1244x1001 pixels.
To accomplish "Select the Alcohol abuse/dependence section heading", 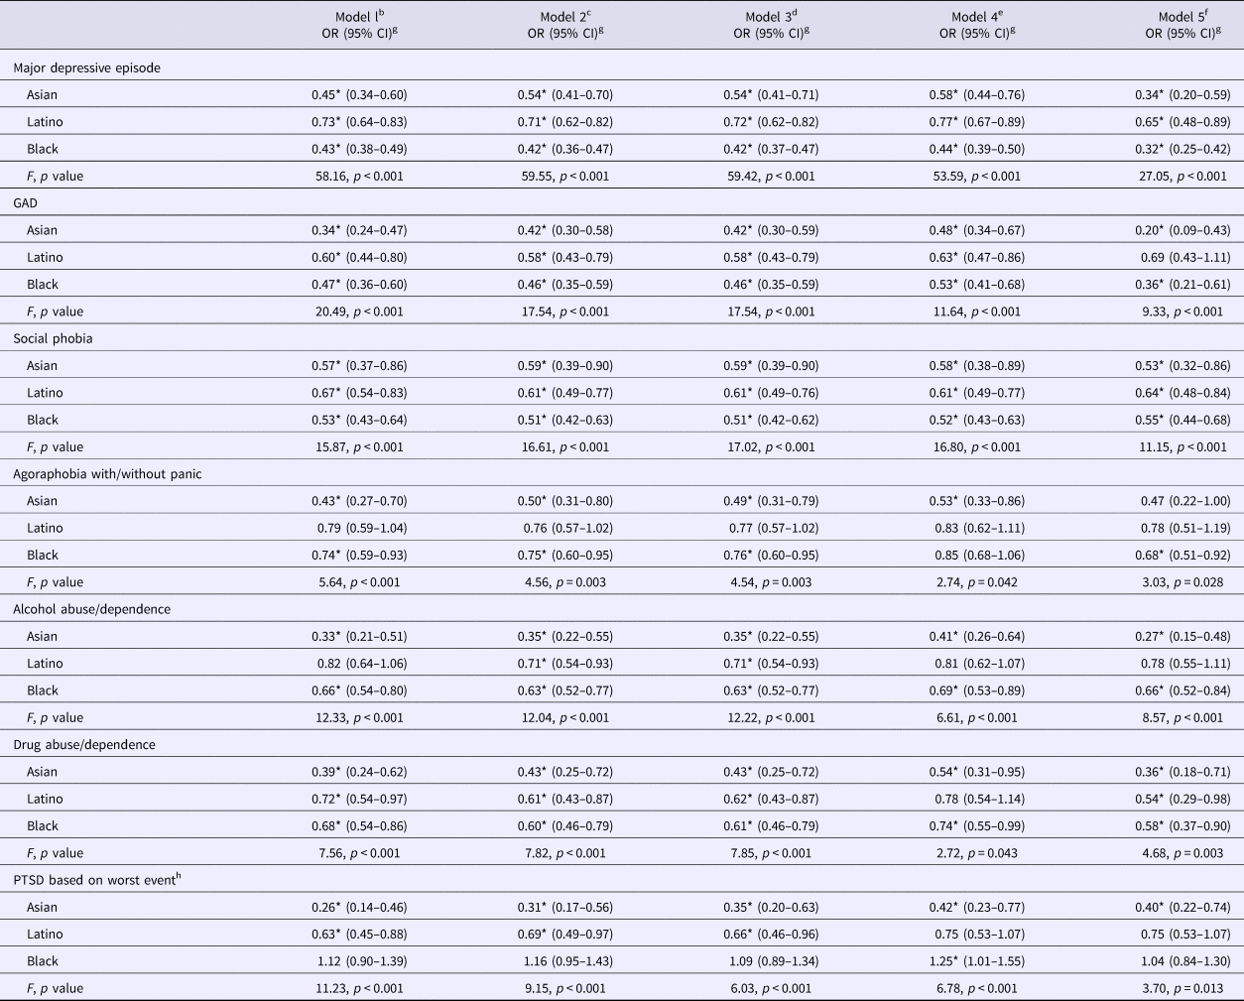I will pos(91,609).
